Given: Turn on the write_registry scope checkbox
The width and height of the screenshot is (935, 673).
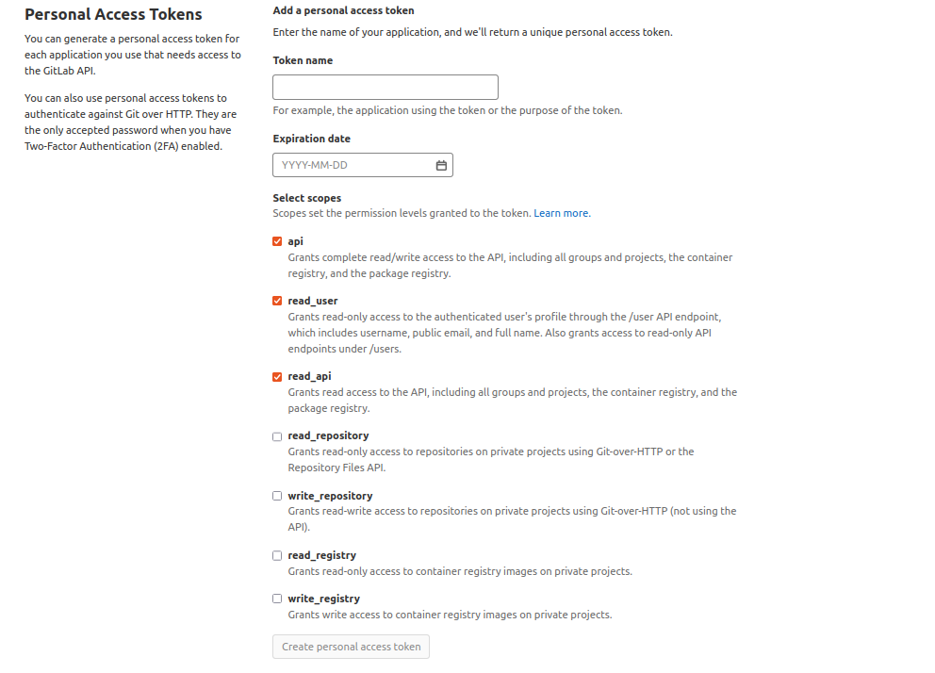Looking at the screenshot, I should tap(277, 599).
